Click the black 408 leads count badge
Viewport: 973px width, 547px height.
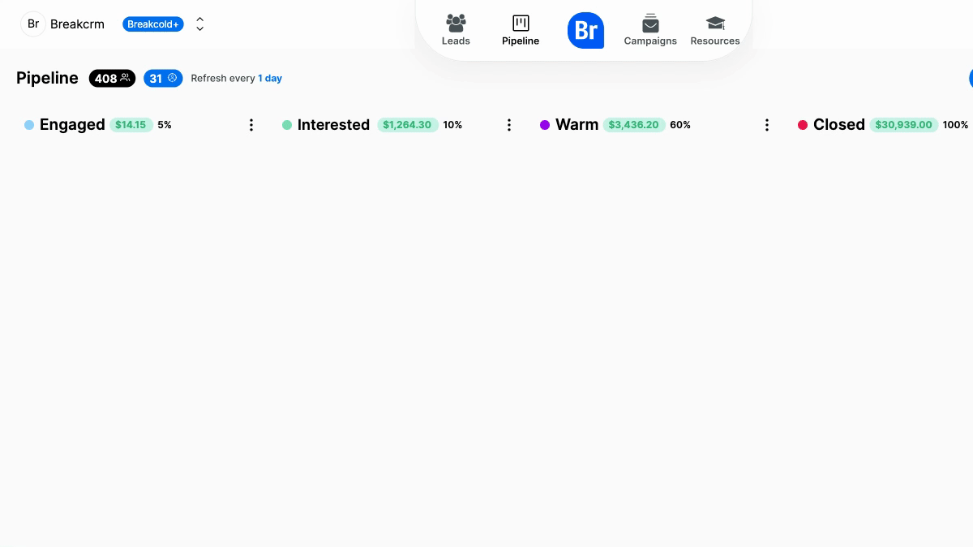(x=112, y=78)
